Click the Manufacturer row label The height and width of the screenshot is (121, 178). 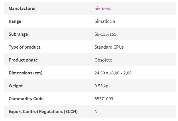click(22, 8)
